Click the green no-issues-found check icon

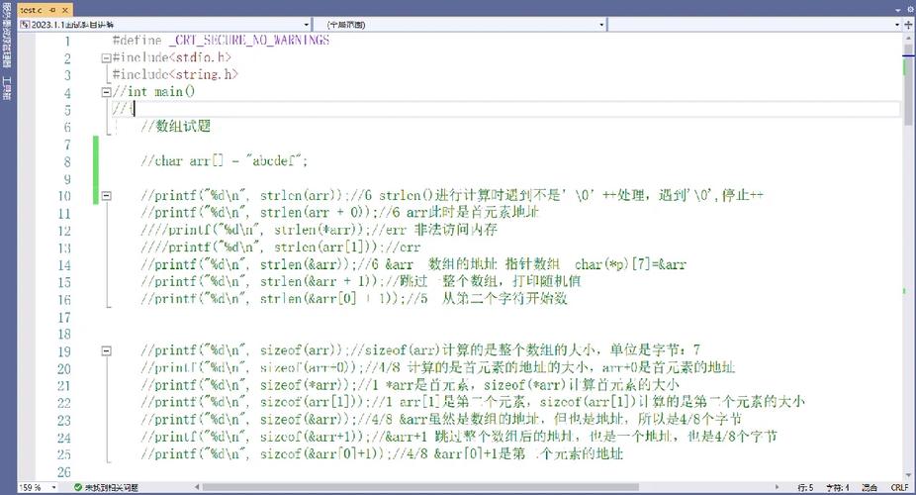click(x=77, y=487)
